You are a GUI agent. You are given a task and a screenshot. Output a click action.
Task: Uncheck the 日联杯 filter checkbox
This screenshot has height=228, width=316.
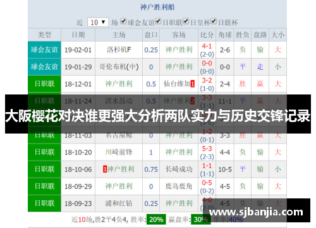214,21
